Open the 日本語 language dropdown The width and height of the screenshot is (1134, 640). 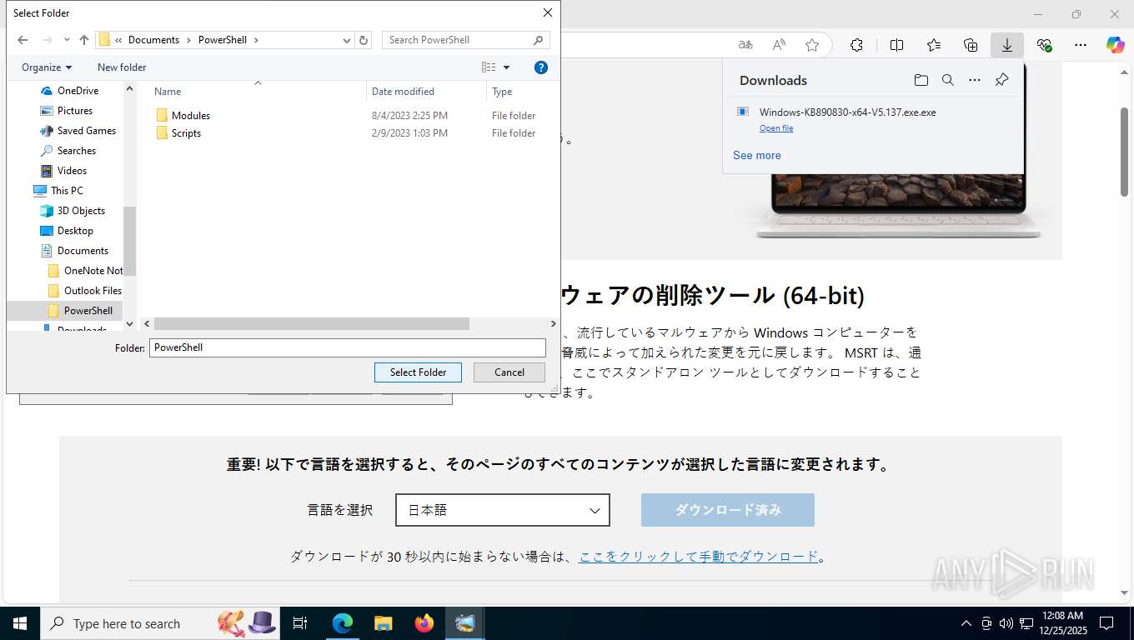(x=503, y=510)
